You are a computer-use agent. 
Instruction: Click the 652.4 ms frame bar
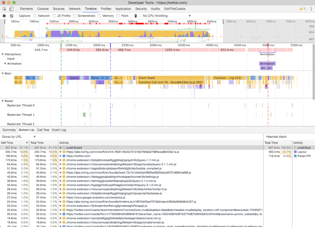pyautogui.click(x=227, y=50)
